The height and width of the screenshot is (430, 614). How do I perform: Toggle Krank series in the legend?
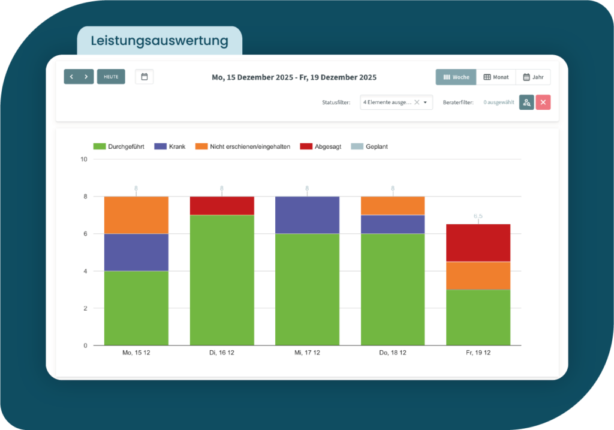click(x=170, y=146)
